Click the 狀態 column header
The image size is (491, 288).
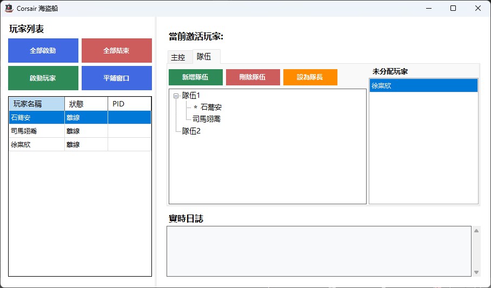tap(85, 104)
